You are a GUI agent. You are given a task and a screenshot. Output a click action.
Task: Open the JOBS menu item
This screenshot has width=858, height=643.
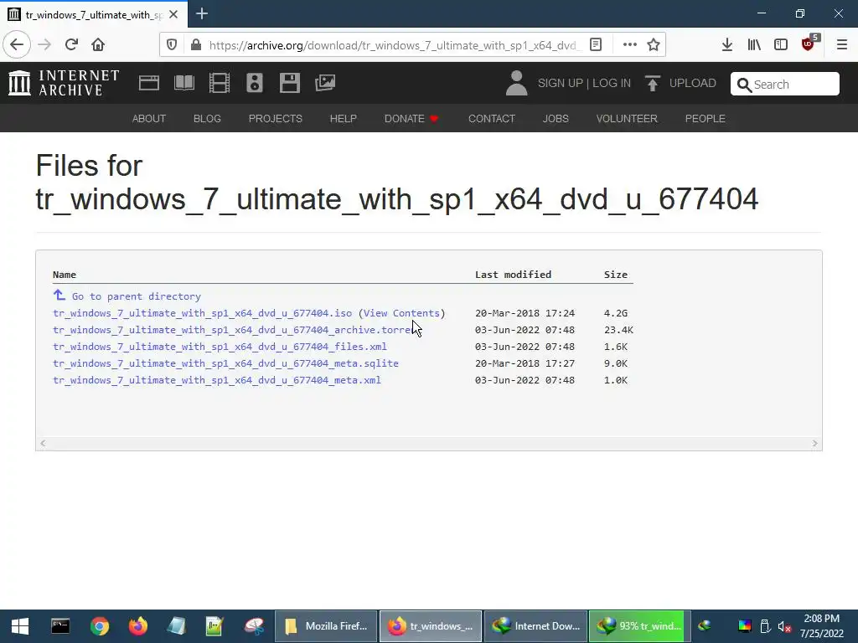(x=556, y=119)
